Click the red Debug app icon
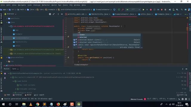 (x=151, y=10)
